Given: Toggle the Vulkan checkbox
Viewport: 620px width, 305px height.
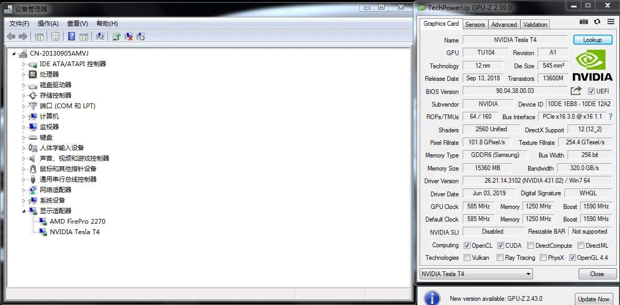Looking at the screenshot, I should coord(467,258).
